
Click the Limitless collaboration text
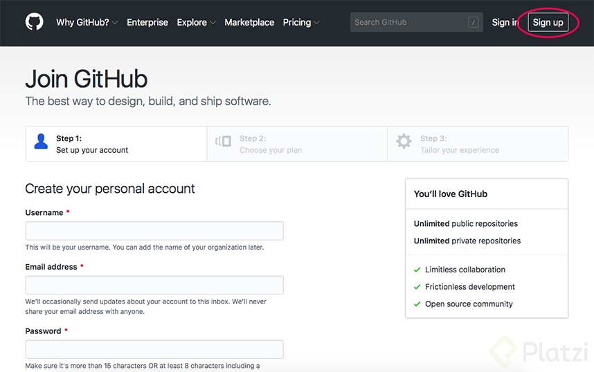click(465, 270)
